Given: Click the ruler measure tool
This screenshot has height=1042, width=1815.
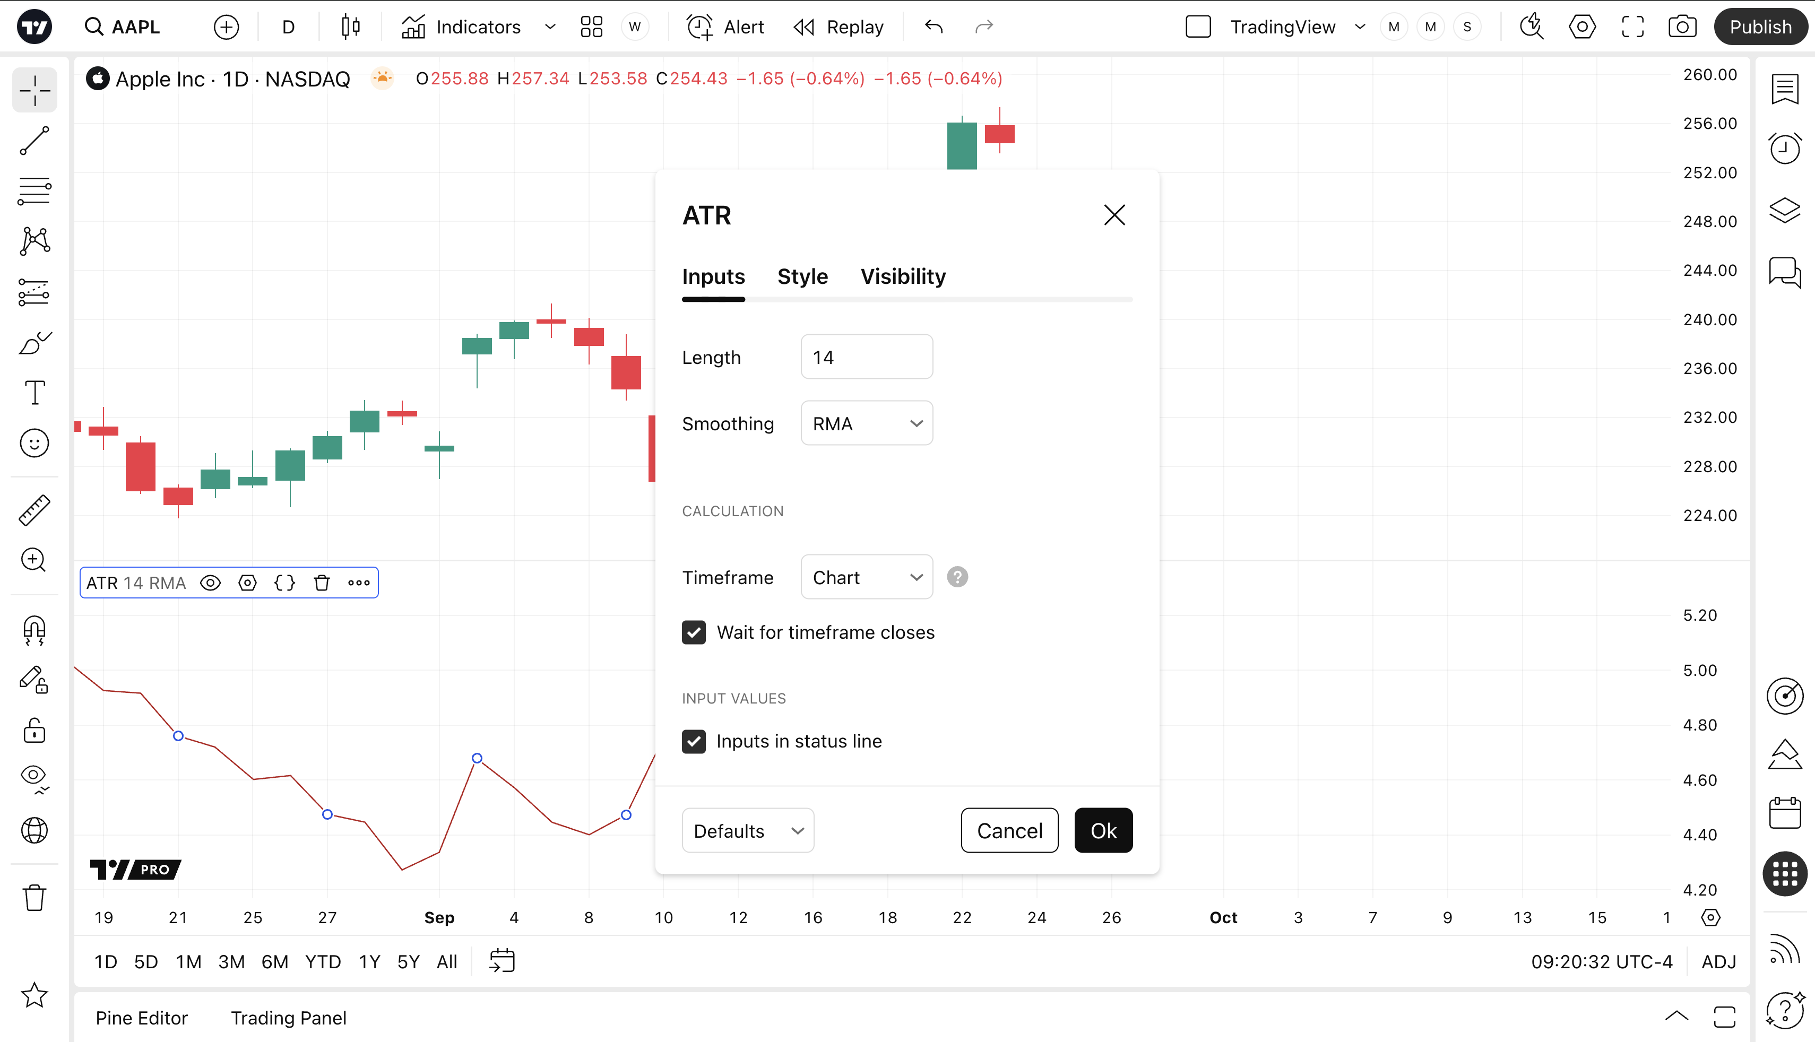Looking at the screenshot, I should click(x=34, y=510).
